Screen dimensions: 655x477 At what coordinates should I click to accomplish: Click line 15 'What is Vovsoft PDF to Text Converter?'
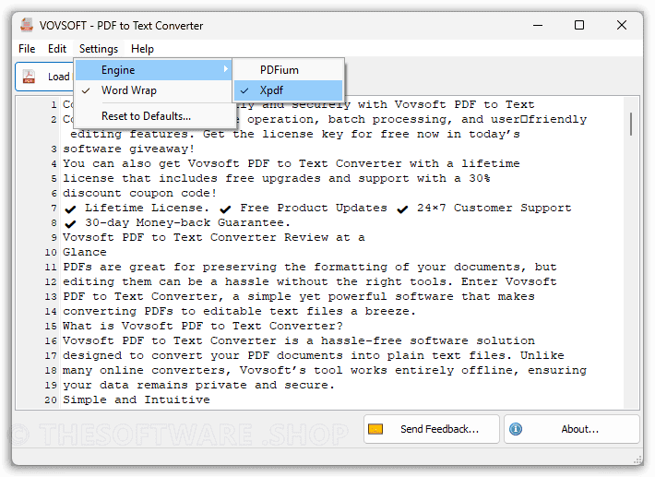[203, 326]
